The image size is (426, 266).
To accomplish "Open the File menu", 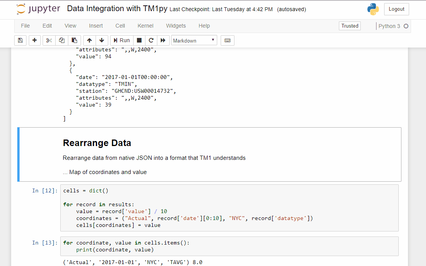I will click(25, 26).
